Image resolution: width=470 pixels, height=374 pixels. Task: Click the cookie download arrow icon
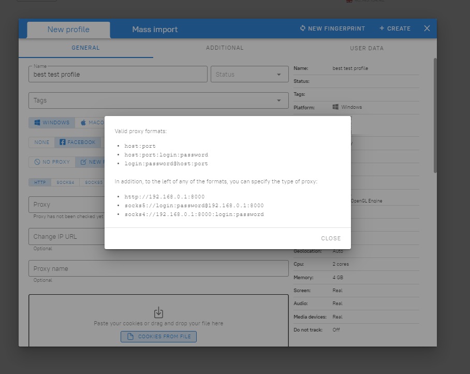coord(158,312)
